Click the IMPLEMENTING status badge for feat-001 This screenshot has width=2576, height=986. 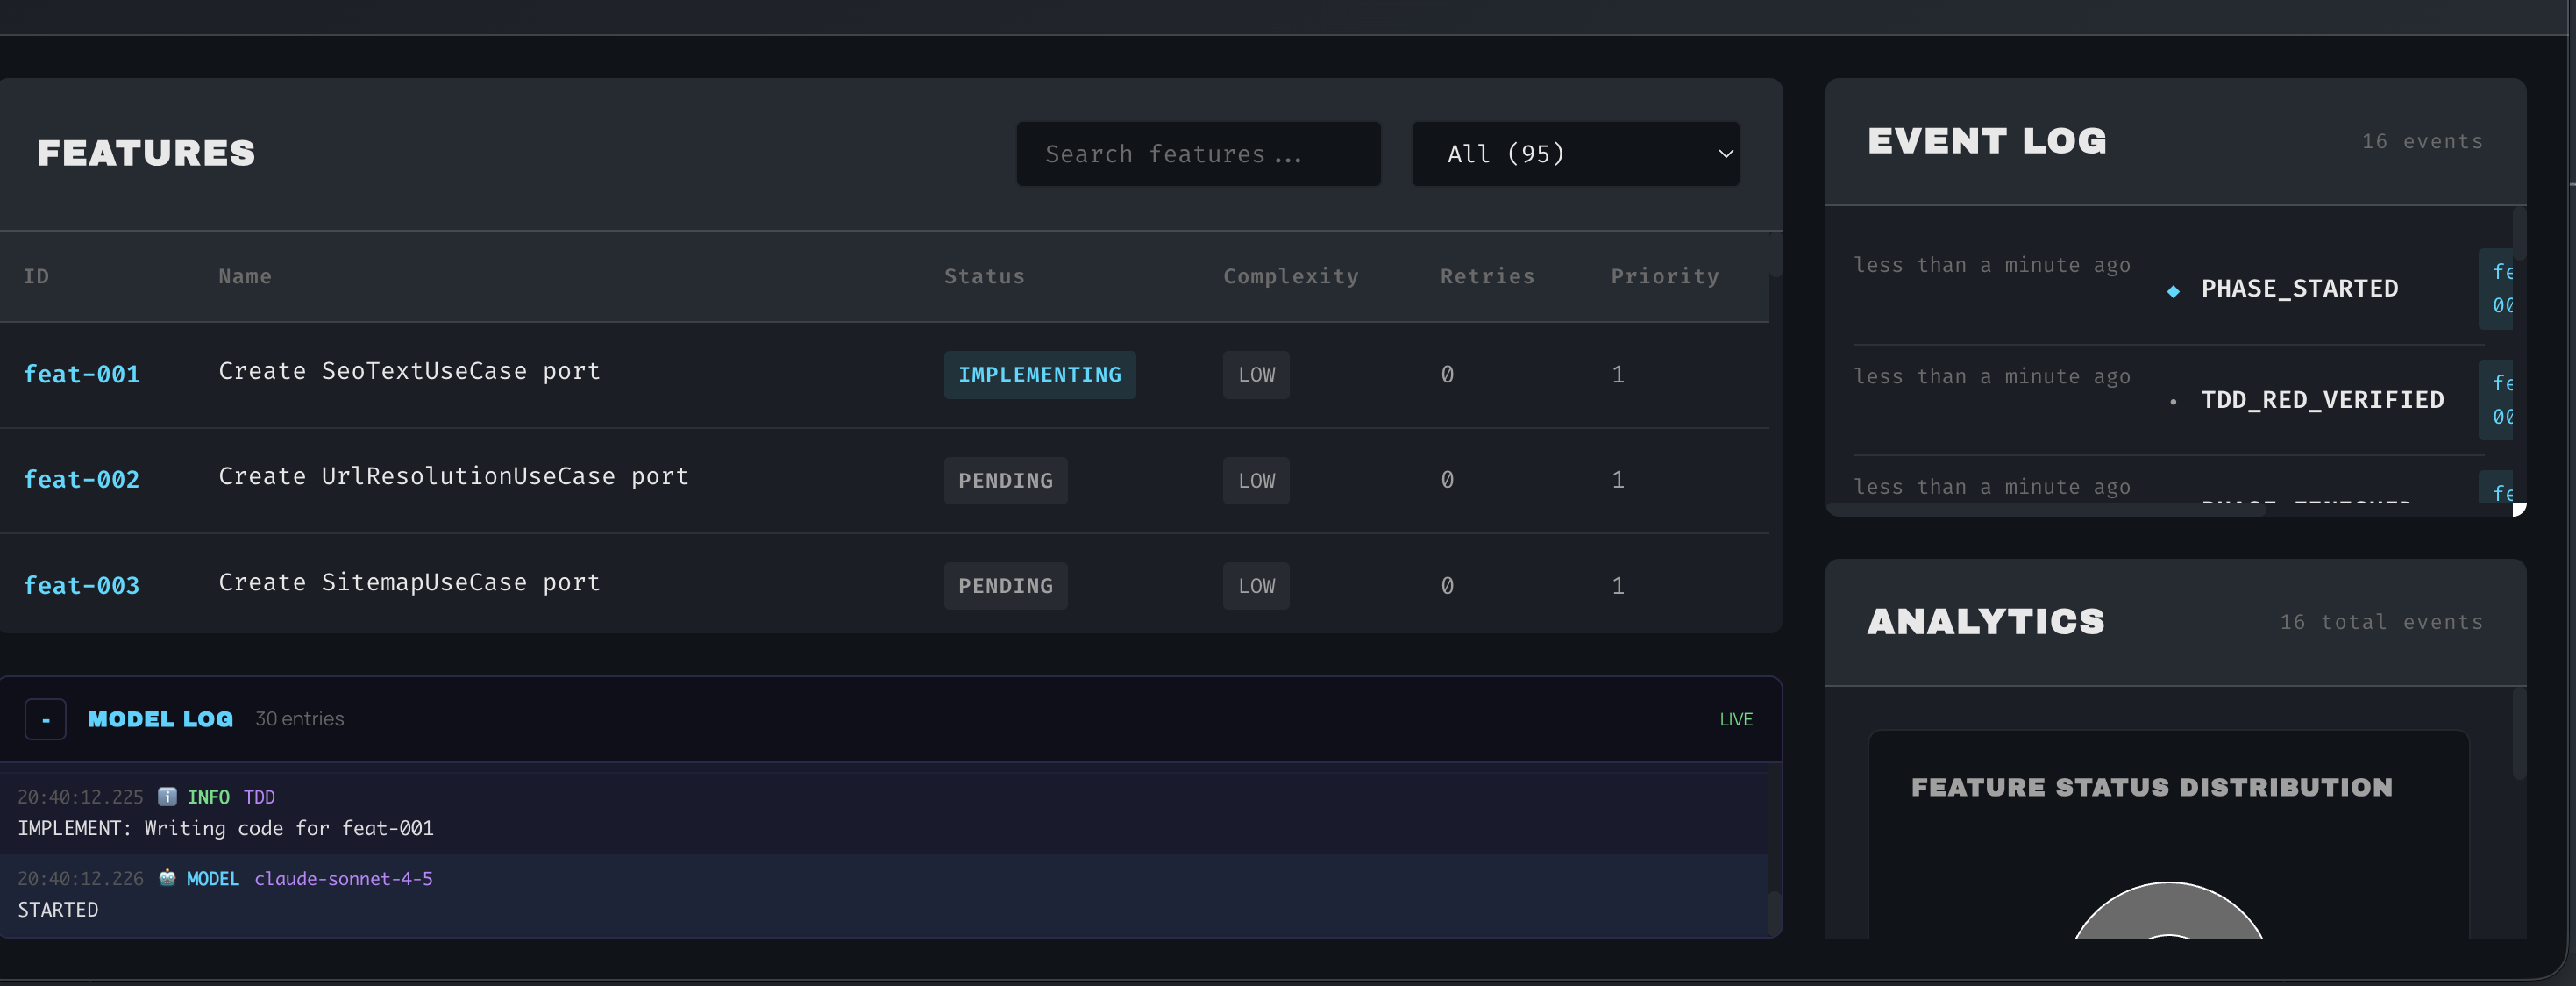(1040, 374)
